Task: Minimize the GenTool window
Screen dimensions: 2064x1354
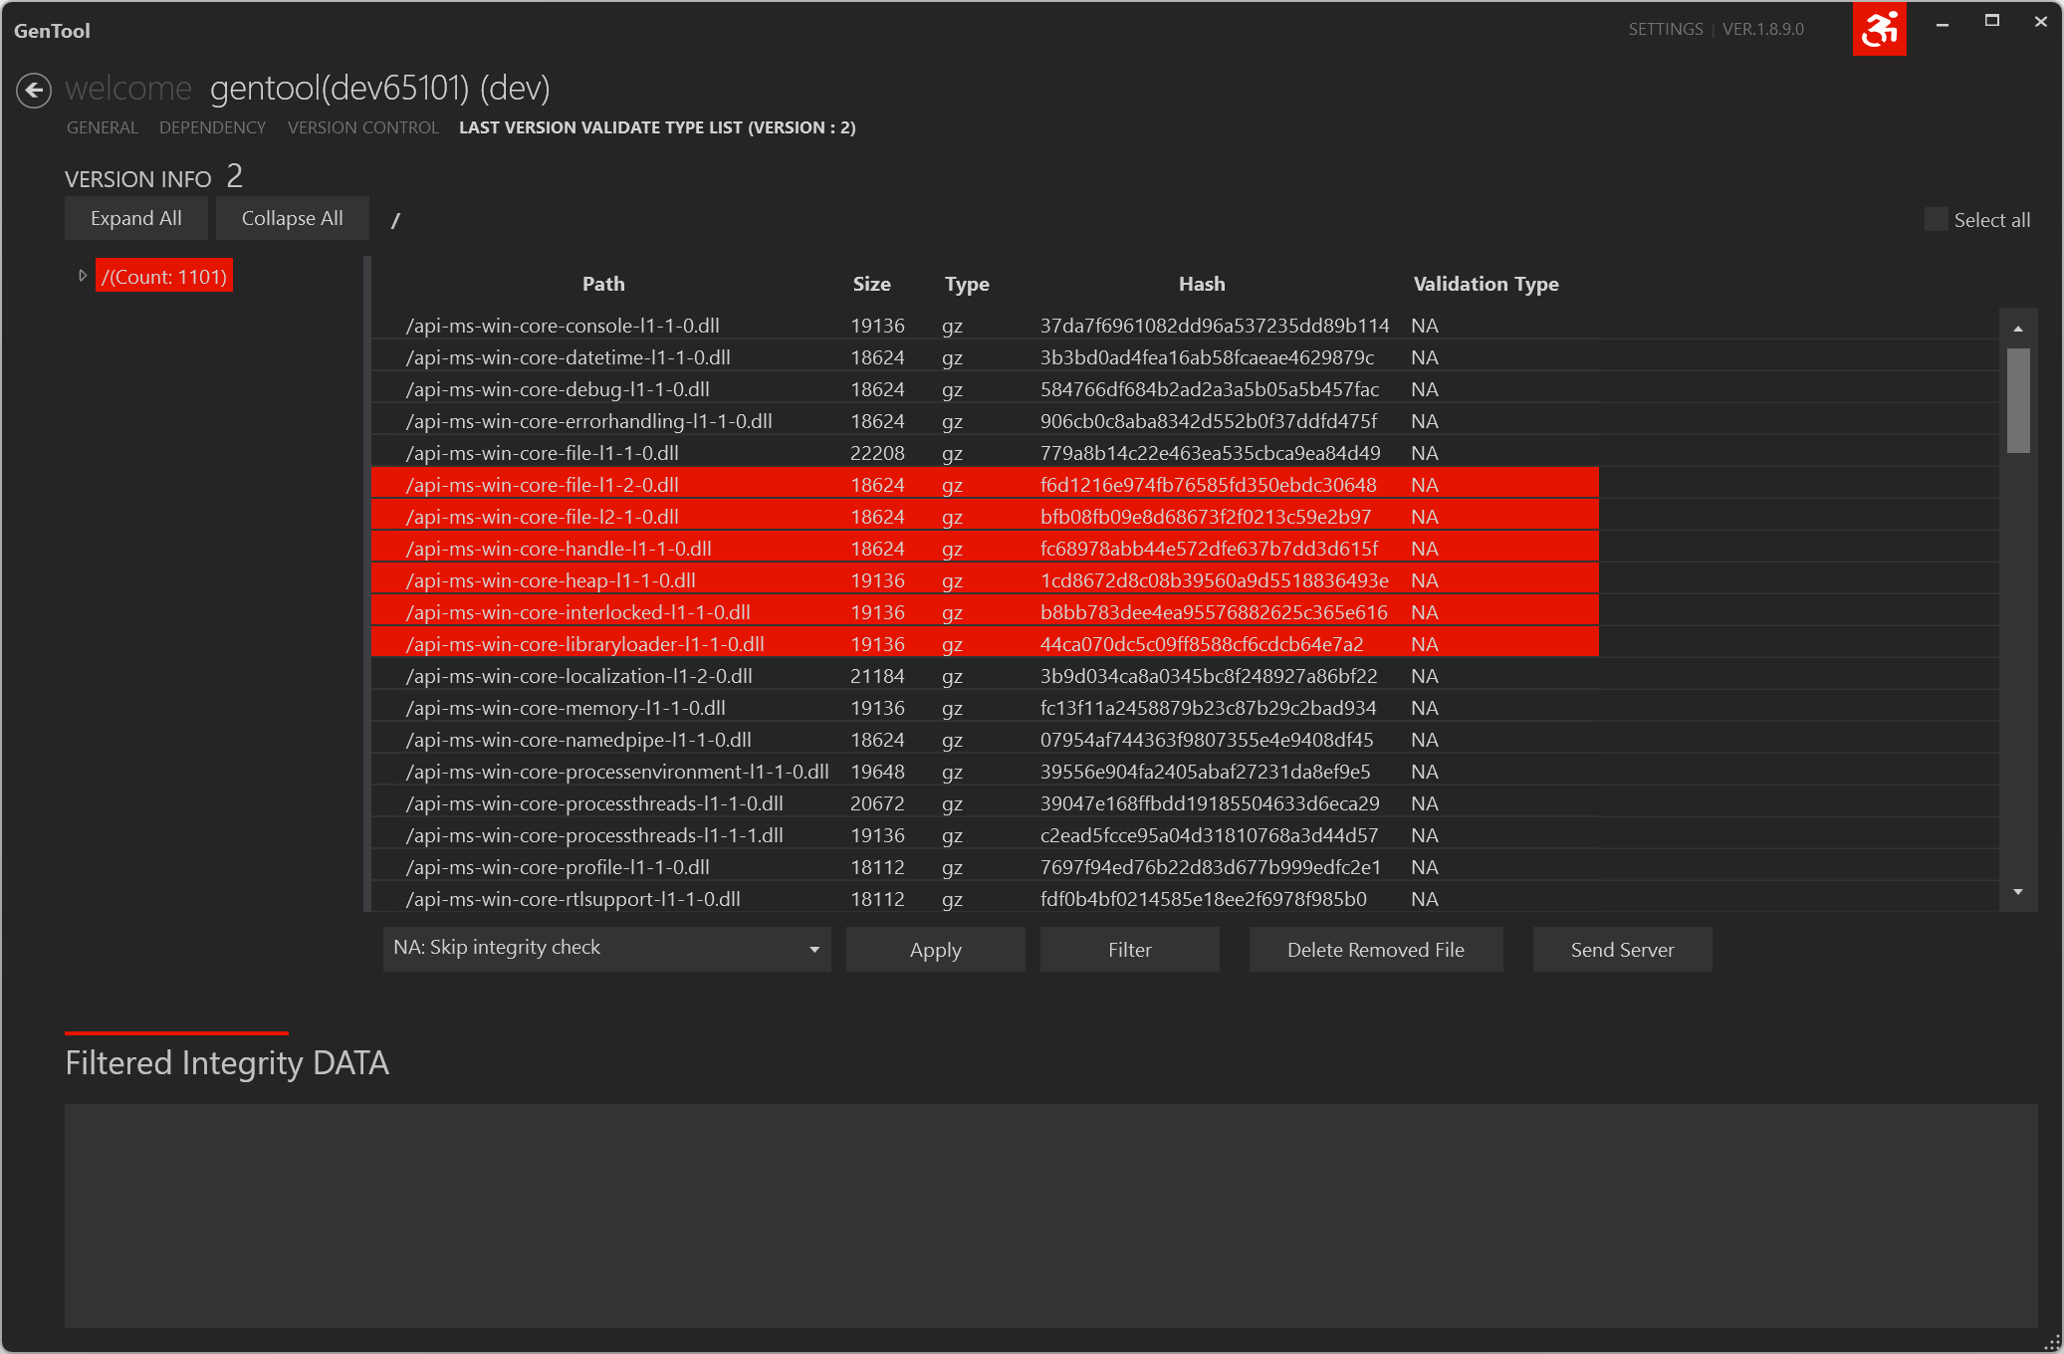Action: click(1943, 24)
